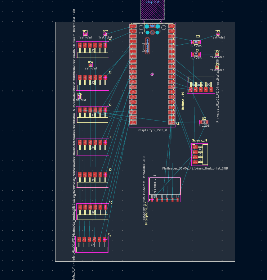Select the TP3 test point pad
The image size is (267, 280).
tap(217, 67)
